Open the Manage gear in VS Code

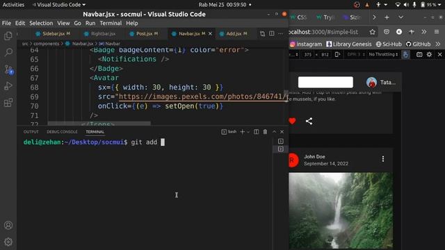(x=8, y=242)
